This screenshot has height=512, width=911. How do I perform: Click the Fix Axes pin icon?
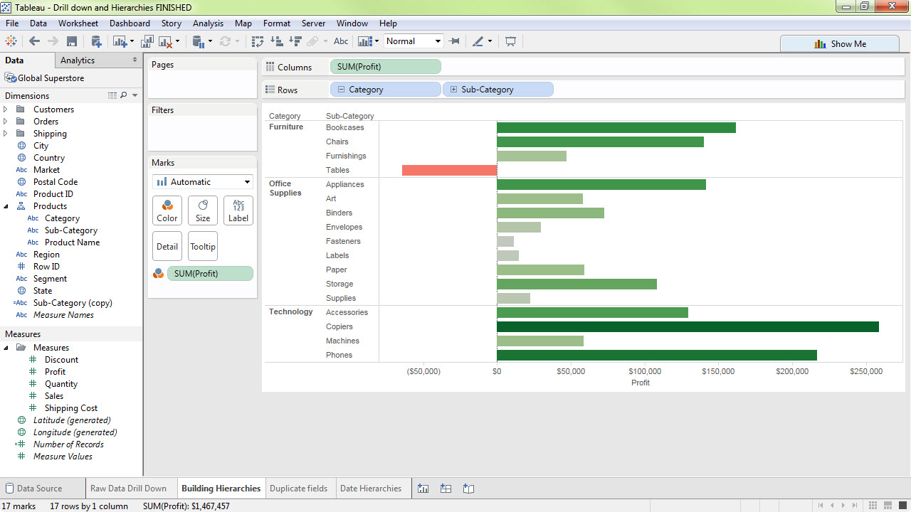(455, 41)
